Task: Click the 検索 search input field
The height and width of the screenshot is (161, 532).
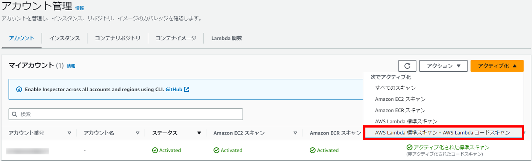Action: point(126,114)
